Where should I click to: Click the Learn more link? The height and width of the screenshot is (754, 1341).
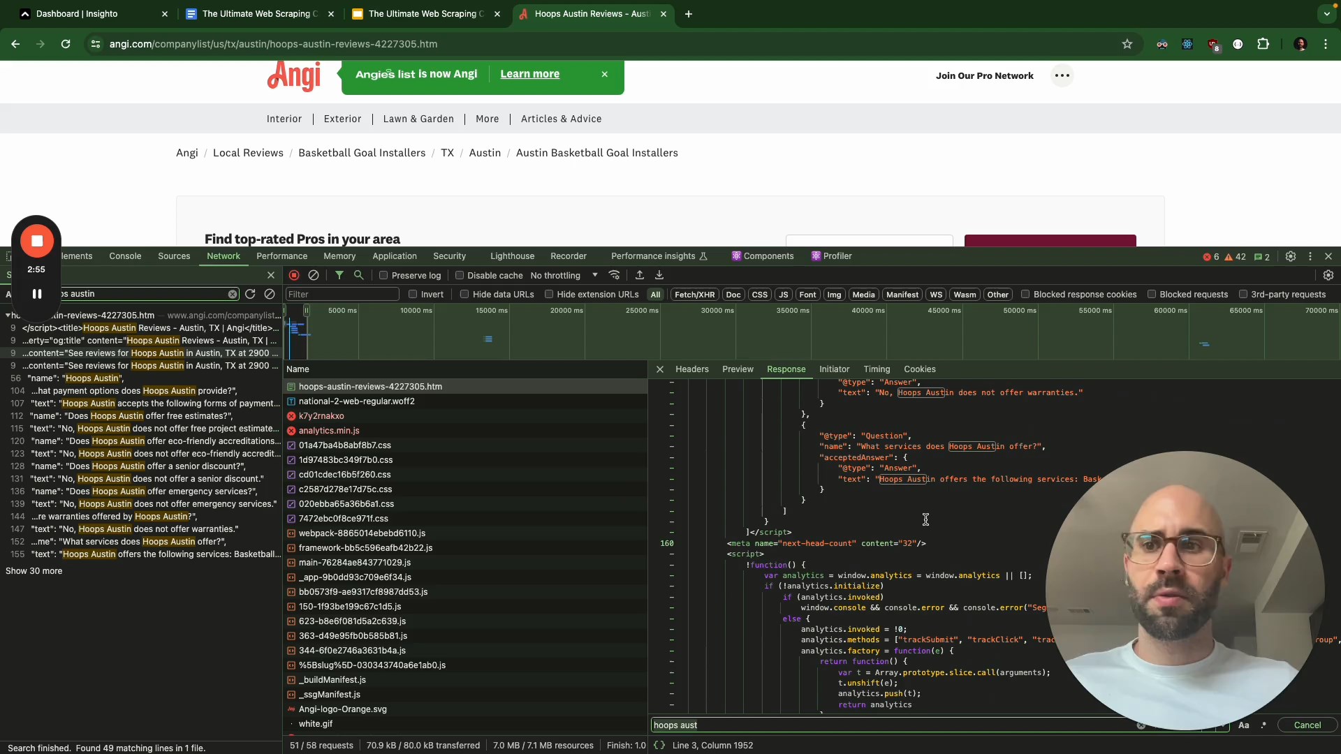[x=529, y=74]
